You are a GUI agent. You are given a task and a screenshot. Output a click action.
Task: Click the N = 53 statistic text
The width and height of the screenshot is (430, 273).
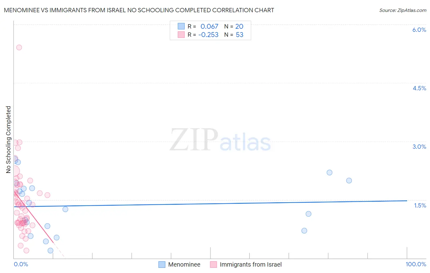[234, 35]
